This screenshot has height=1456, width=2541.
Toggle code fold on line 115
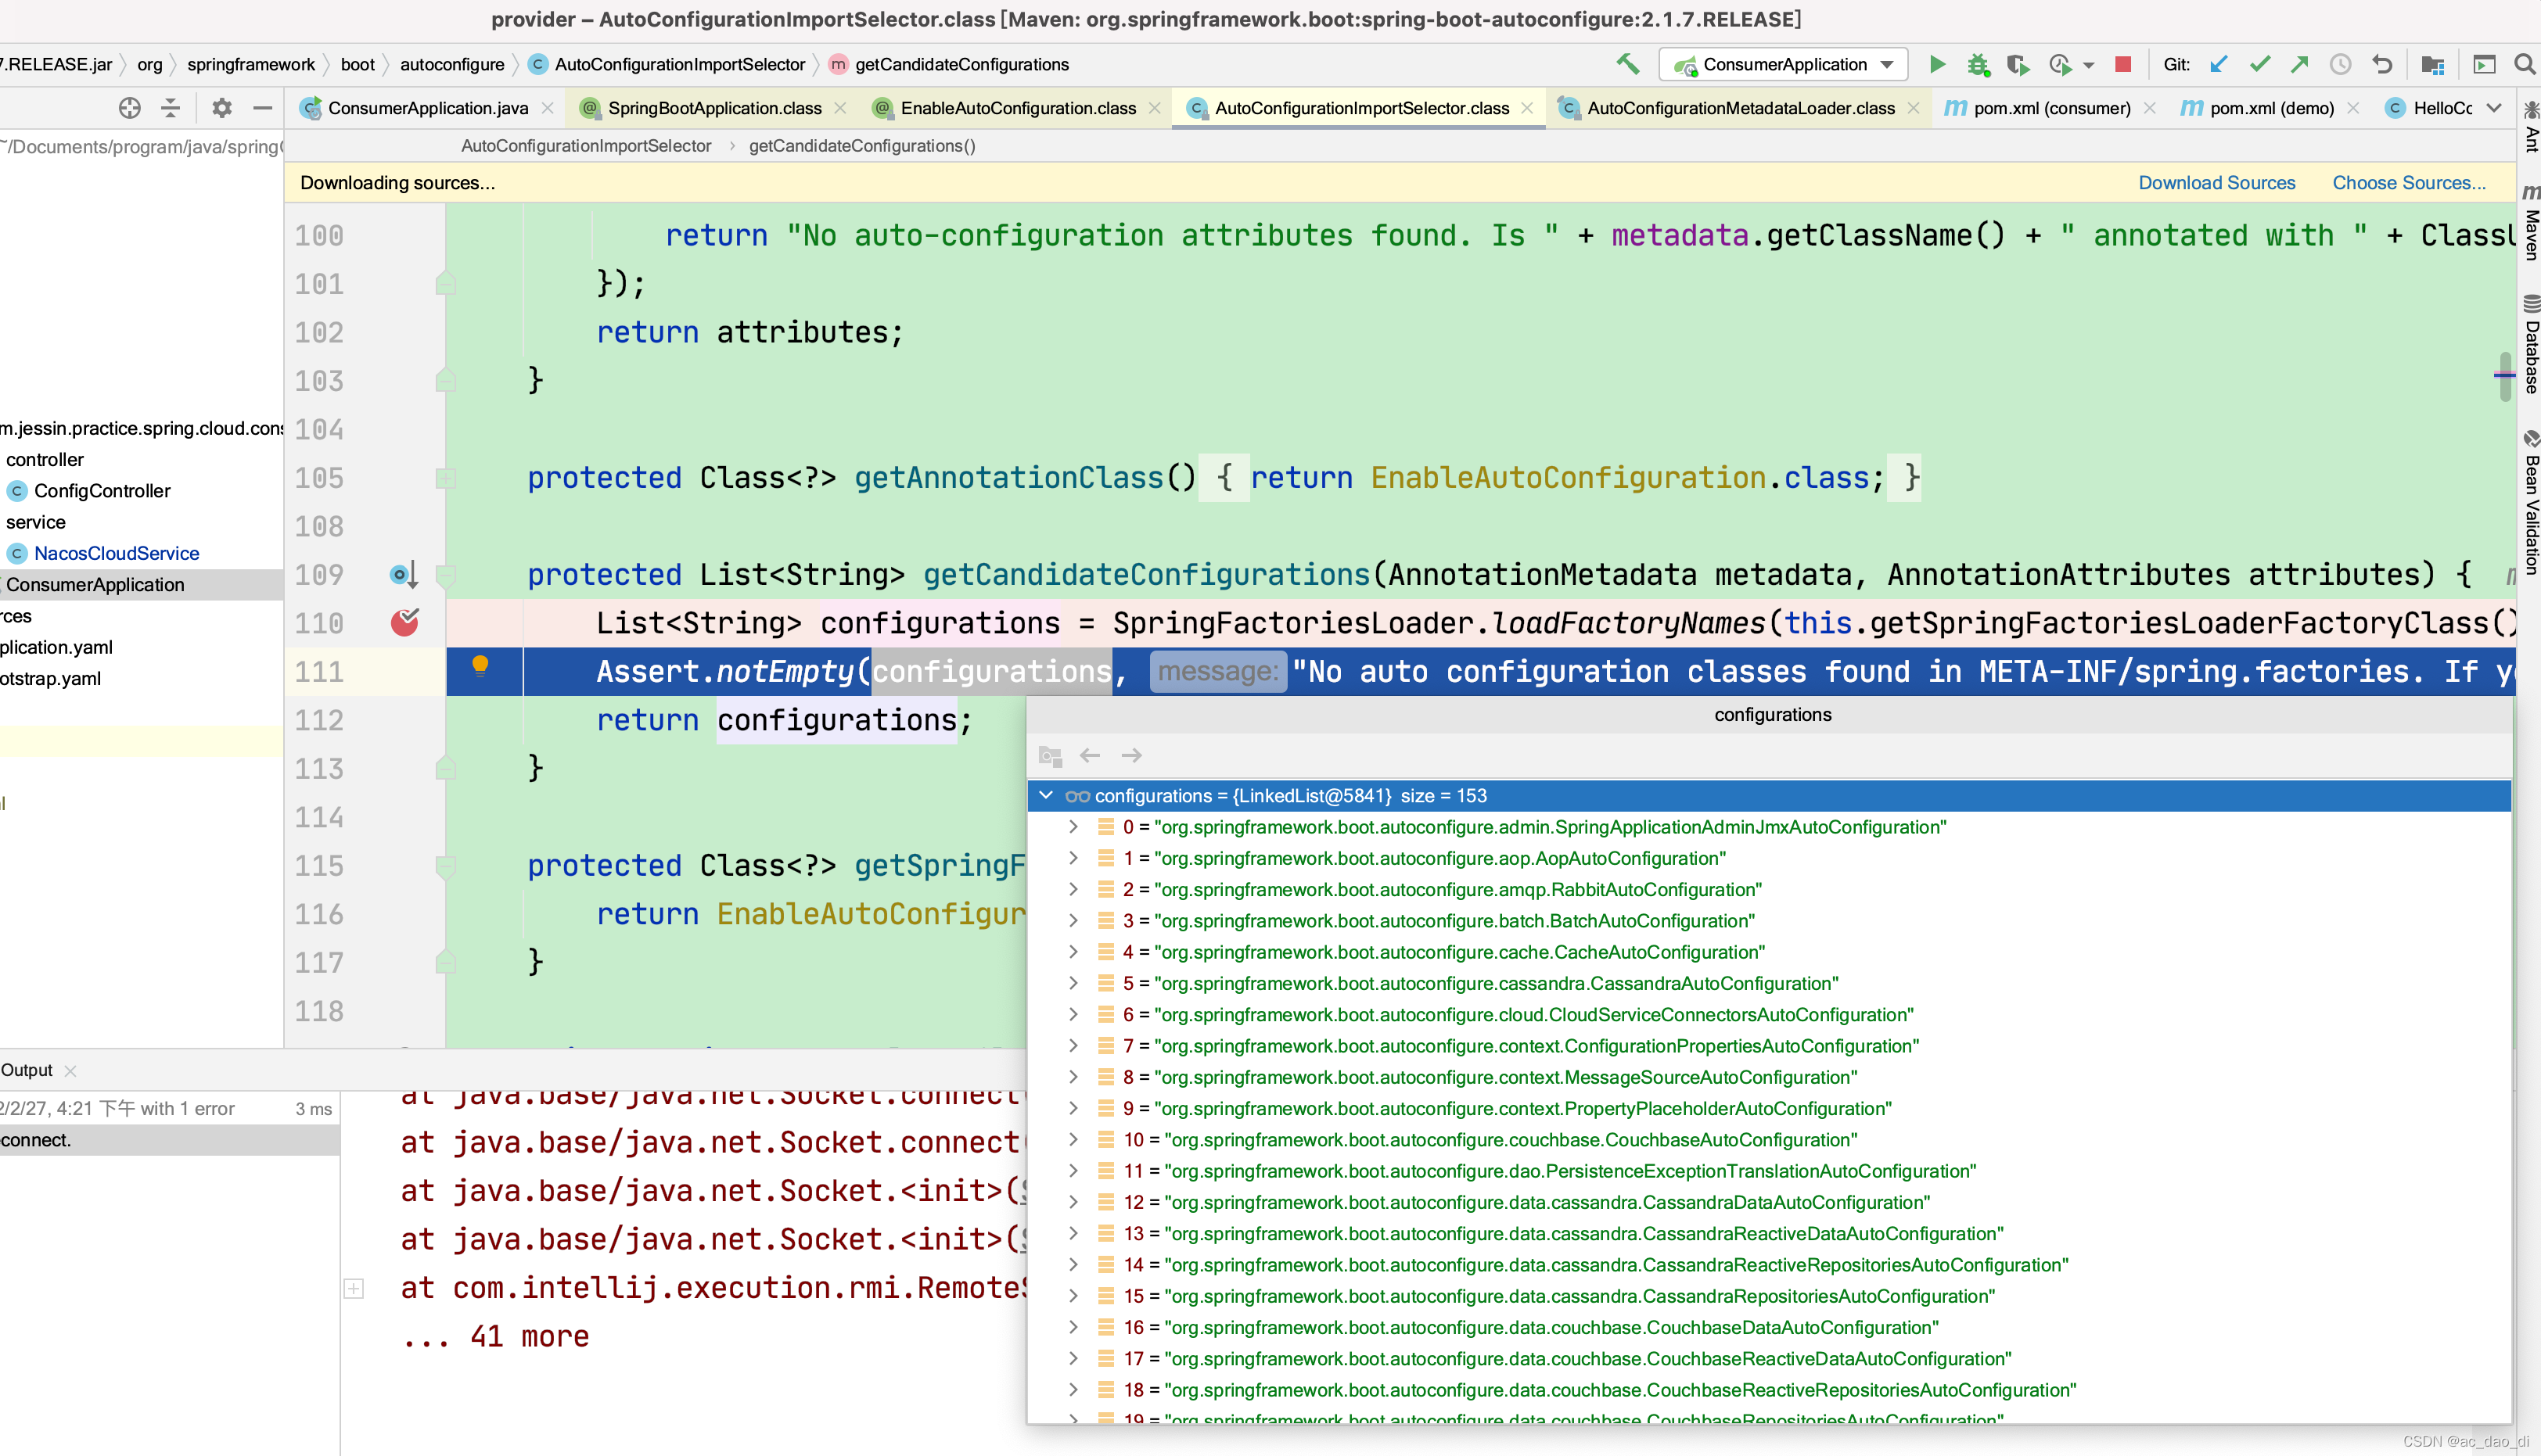pyautogui.click(x=446, y=866)
